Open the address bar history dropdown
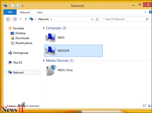Image resolution: width=152 pixels, height=113 pixels. pyautogui.click(x=92, y=19)
